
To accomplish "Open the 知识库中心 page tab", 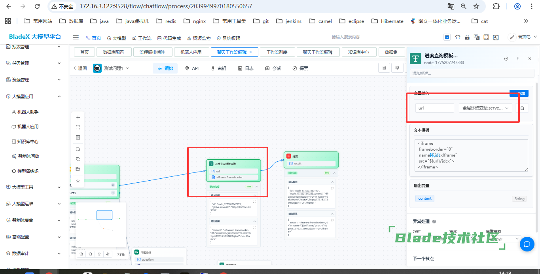I will 358,52.
